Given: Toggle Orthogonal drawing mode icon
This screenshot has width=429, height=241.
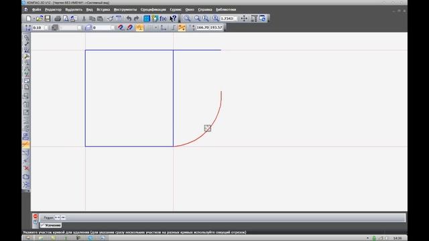Looking at the screenshot, I should point(173,27).
